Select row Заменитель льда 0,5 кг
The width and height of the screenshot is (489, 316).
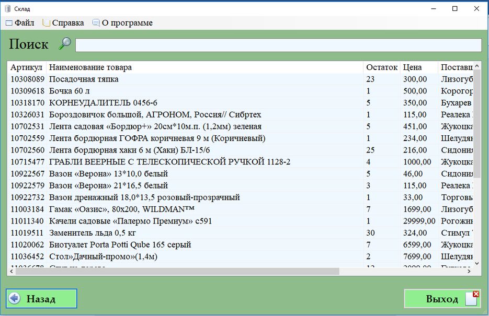click(x=240, y=233)
